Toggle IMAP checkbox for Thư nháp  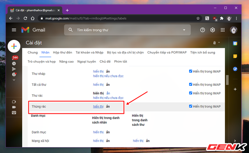click(x=191, y=71)
